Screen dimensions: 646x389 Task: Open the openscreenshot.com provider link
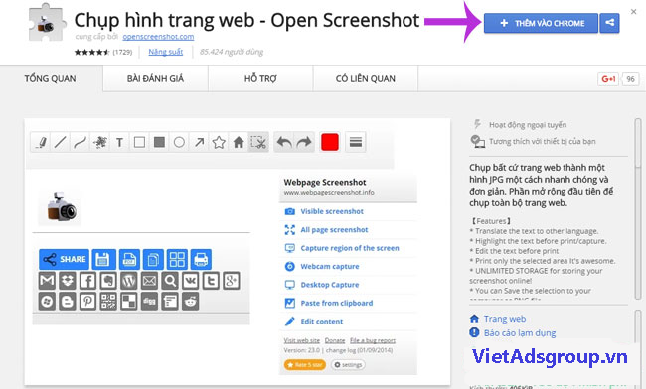[x=158, y=37]
